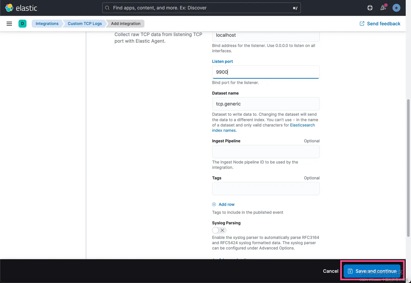Screen dimensions: 411x283
Task: Enable the Syslog Parsing toggle
Action: [x=219, y=230]
